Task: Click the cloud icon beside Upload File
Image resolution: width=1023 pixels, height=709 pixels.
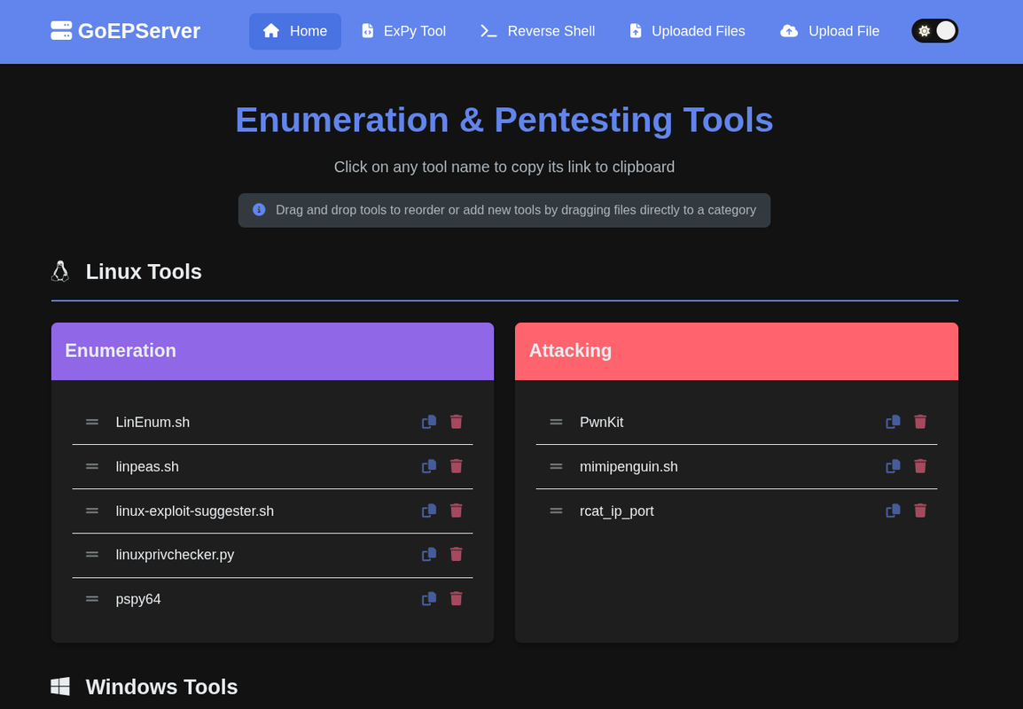Action: point(788,30)
